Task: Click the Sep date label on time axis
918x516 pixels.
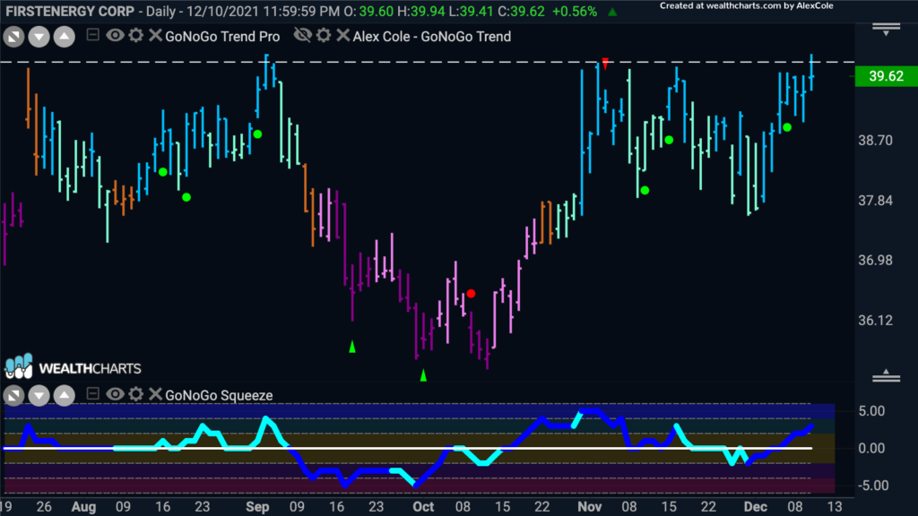Action: click(x=257, y=507)
